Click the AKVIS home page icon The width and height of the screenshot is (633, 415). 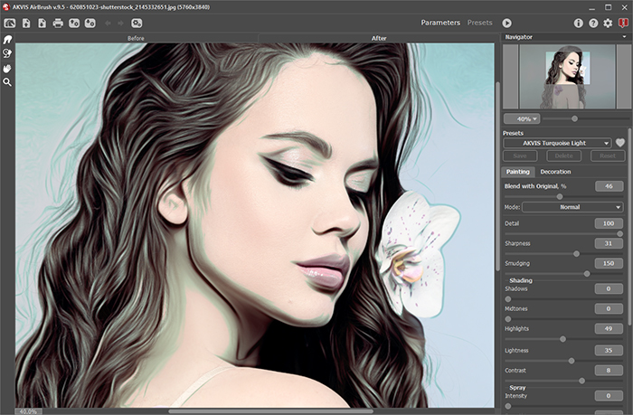(x=9, y=22)
